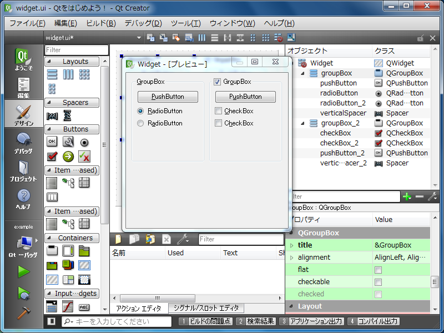Toggle the checked GroupBox checkbox in preview
This screenshot has height=333, width=444.
(218, 82)
